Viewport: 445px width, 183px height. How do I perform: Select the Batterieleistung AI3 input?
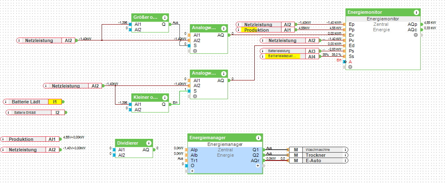pos(289,51)
